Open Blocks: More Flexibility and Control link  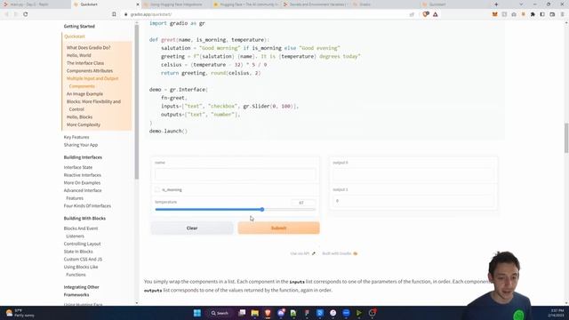click(x=93, y=105)
